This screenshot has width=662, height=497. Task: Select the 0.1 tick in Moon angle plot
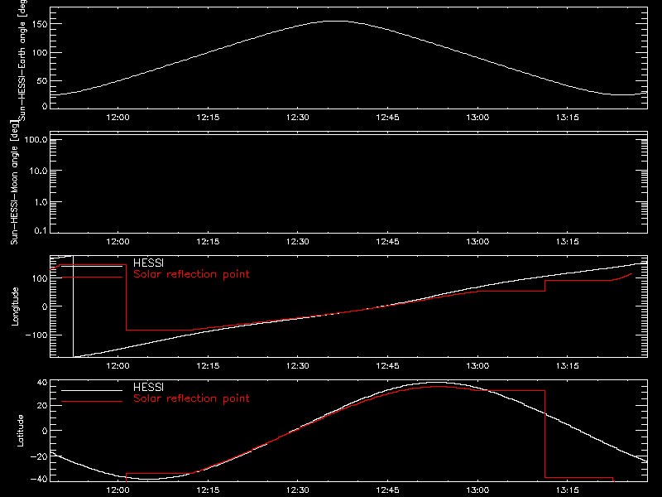coord(41,230)
